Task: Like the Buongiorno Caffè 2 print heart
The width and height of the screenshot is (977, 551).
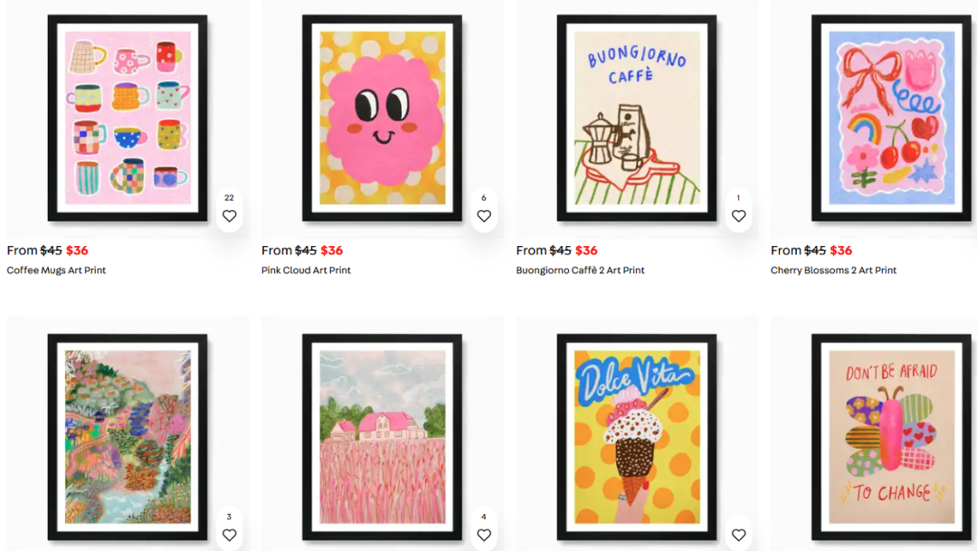Action: pos(738,215)
